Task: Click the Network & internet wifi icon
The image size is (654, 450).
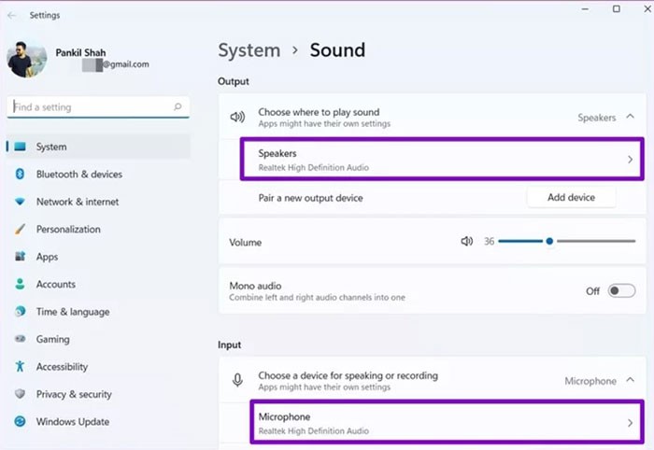Action: click(x=20, y=202)
